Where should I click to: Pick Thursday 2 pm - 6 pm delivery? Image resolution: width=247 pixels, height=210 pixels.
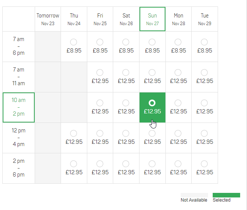pos(74,164)
